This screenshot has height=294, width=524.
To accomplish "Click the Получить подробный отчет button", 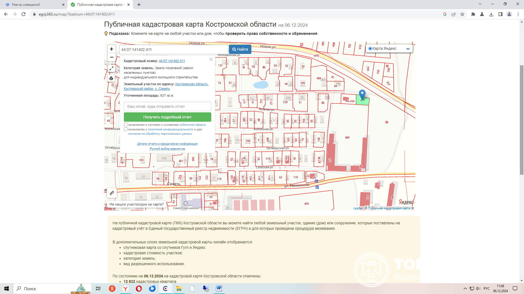I will point(167,117).
